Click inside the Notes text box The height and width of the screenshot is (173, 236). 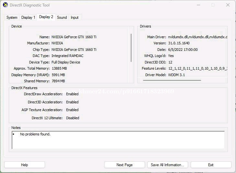[x=118, y=140]
